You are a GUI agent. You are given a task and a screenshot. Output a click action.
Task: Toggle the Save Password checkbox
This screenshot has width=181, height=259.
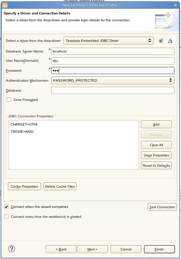[9, 99]
